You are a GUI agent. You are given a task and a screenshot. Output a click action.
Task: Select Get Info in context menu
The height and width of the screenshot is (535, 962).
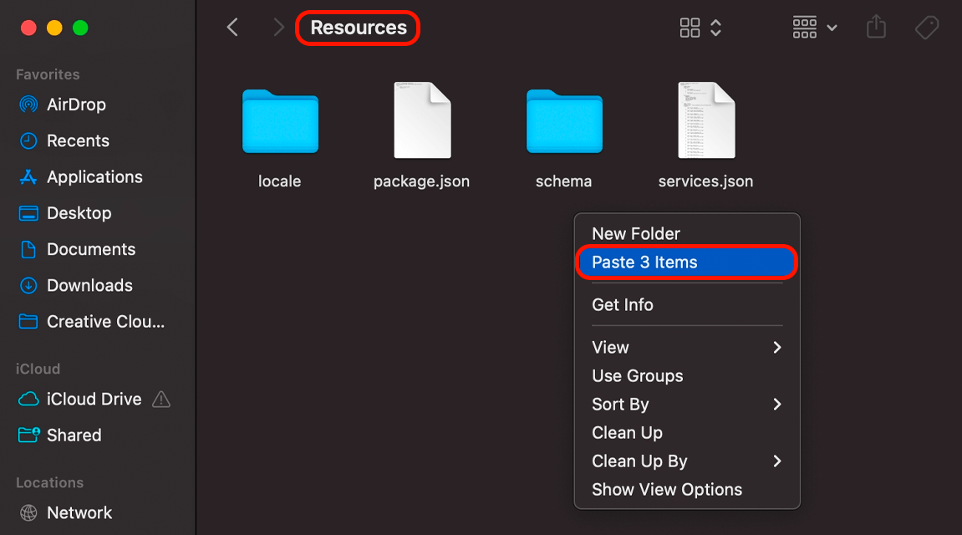[686, 305]
